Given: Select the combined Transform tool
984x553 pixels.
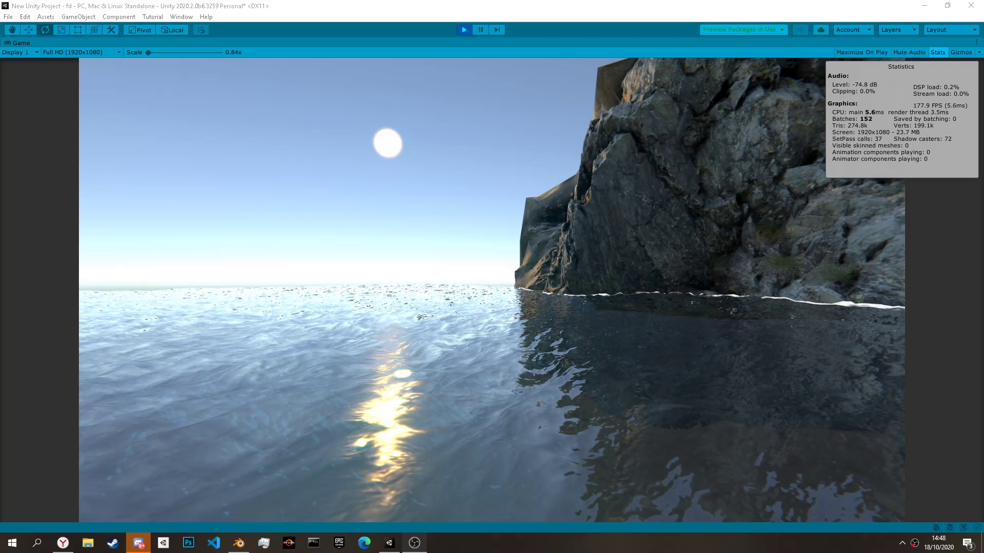Looking at the screenshot, I should (x=94, y=30).
